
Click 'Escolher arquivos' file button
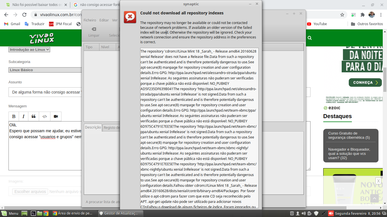coord(30,192)
